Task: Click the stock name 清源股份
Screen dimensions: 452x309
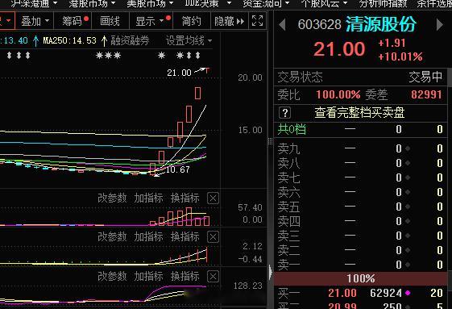Action: pyautogui.click(x=381, y=24)
